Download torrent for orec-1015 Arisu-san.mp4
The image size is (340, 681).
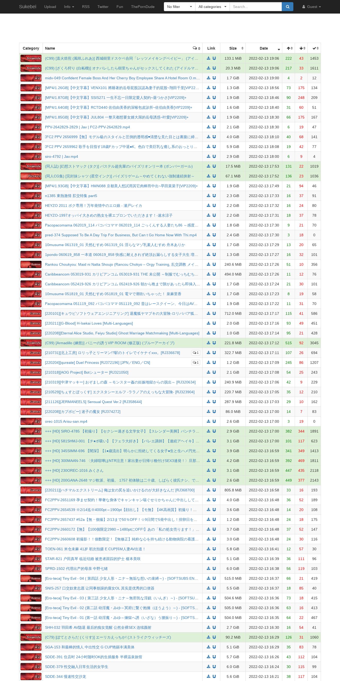208,421
